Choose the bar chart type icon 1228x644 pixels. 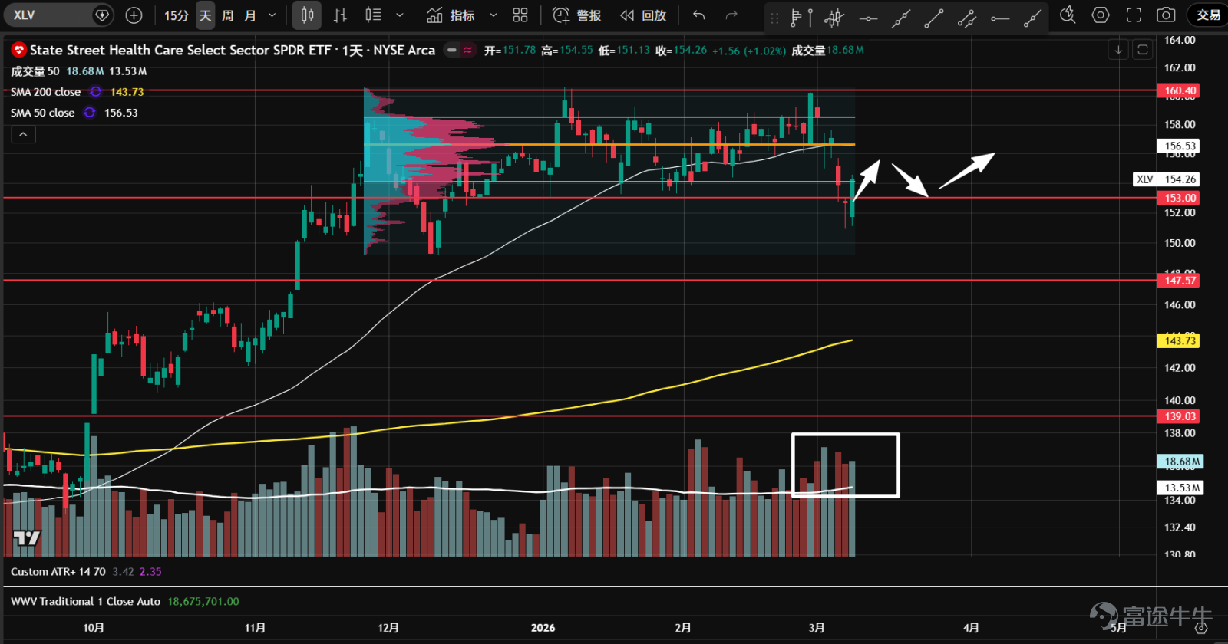[341, 15]
